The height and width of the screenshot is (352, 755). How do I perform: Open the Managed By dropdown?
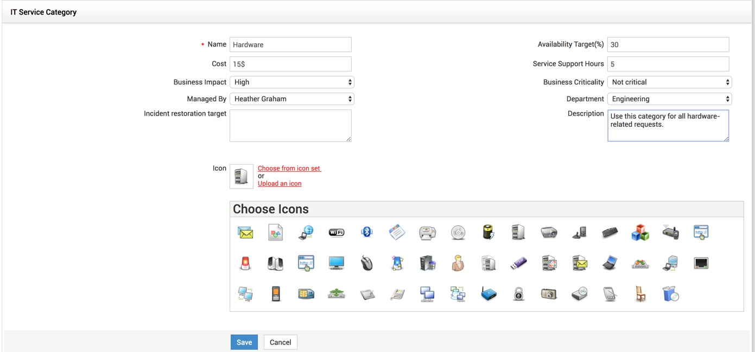pyautogui.click(x=292, y=99)
